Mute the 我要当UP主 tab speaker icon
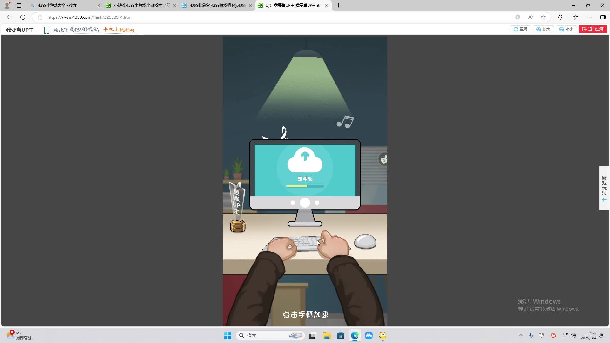The width and height of the screenshot is (610, 343). 268,5
